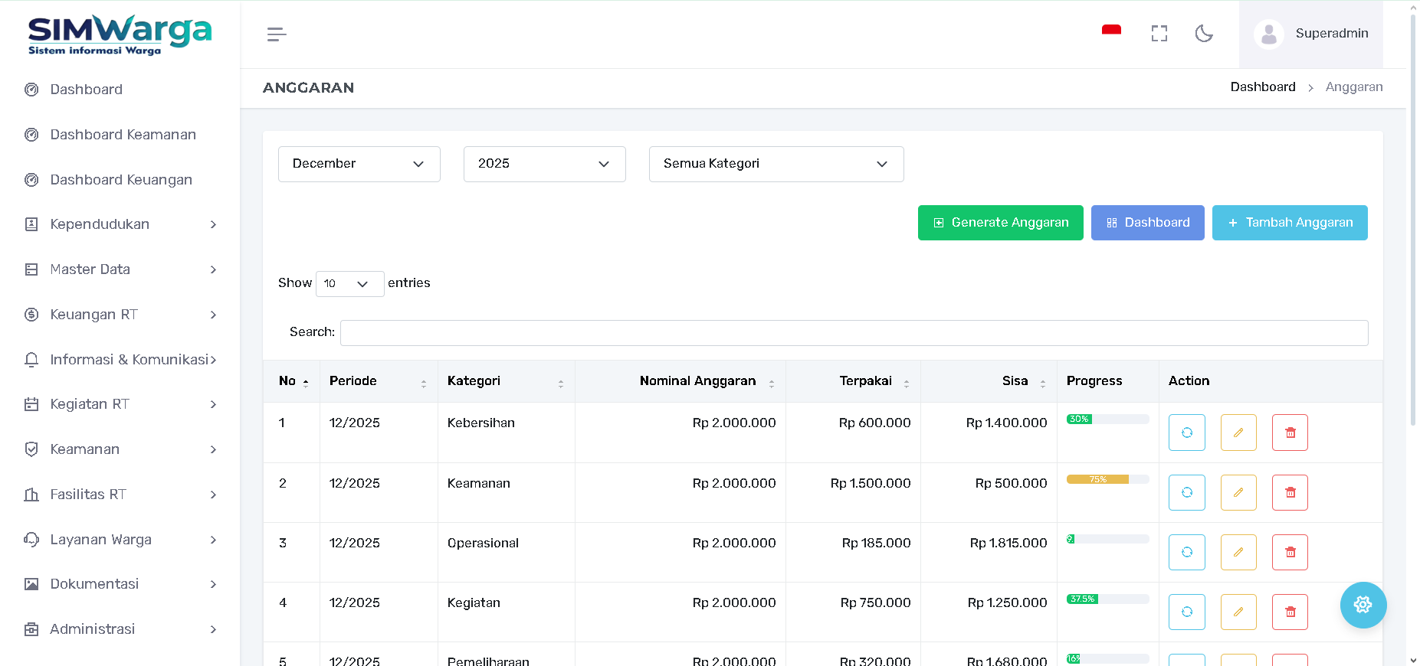Click the hamburger menu toggle icon

pyautogui.click(x=277, y=34)
